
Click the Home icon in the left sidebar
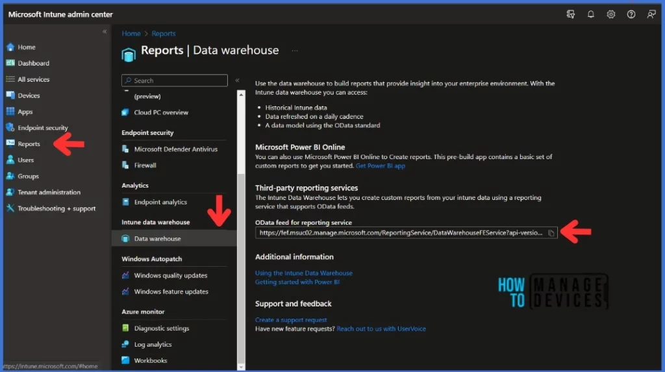(10, 47)
